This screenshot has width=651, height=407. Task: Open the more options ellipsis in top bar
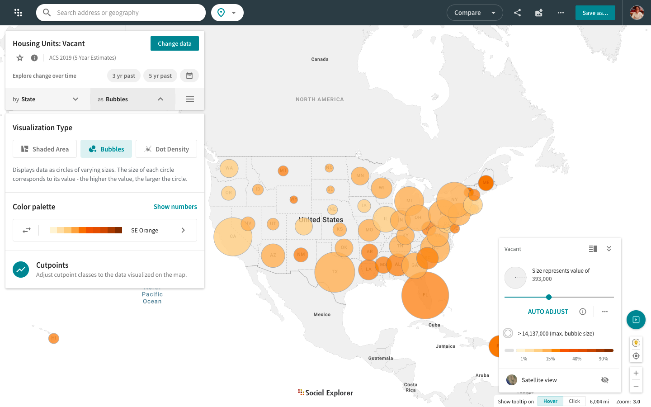coord(561,13)
